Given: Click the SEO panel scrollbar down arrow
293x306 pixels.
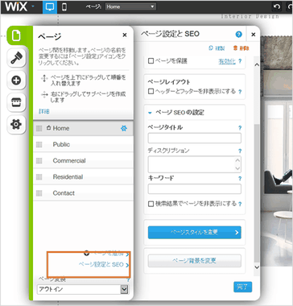Looking at the screenshot, I should point(257,267).
